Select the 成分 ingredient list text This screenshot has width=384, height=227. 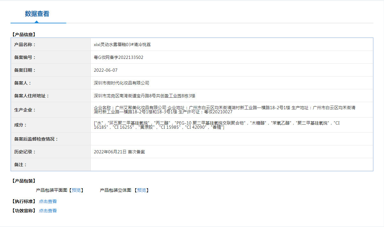(x=217, y=125)
